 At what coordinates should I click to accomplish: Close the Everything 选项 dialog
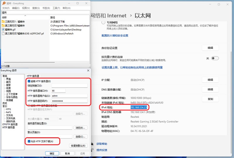click(x=88, y=71)
